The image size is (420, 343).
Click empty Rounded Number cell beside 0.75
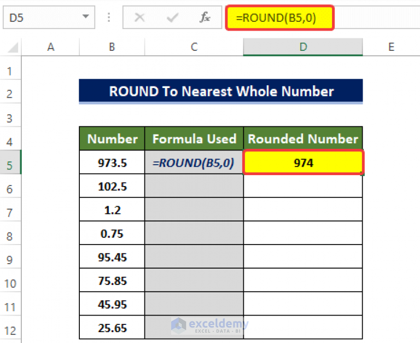click(x=303, y=233)
